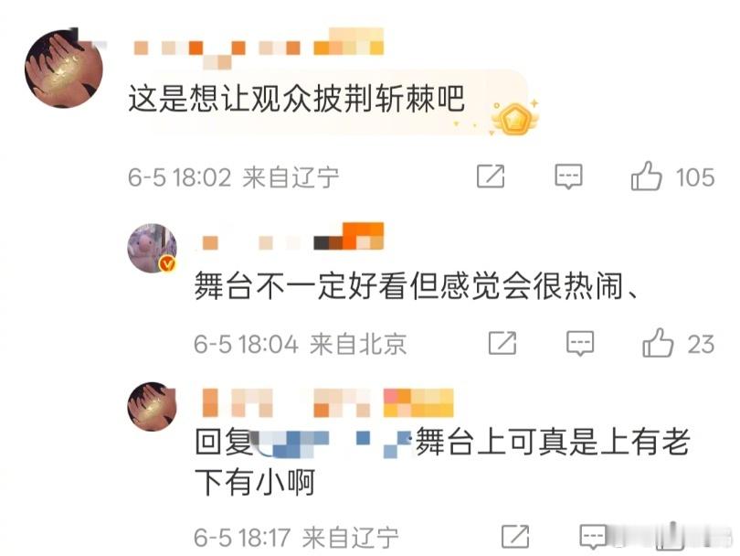Open the top commenter's large avatar
This screenshot has height=556, width=740.
pos(64,69)
